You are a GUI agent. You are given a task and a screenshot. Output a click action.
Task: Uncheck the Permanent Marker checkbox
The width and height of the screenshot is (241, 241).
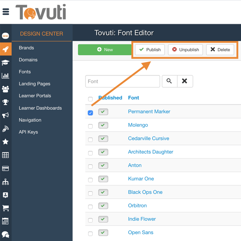90,113
